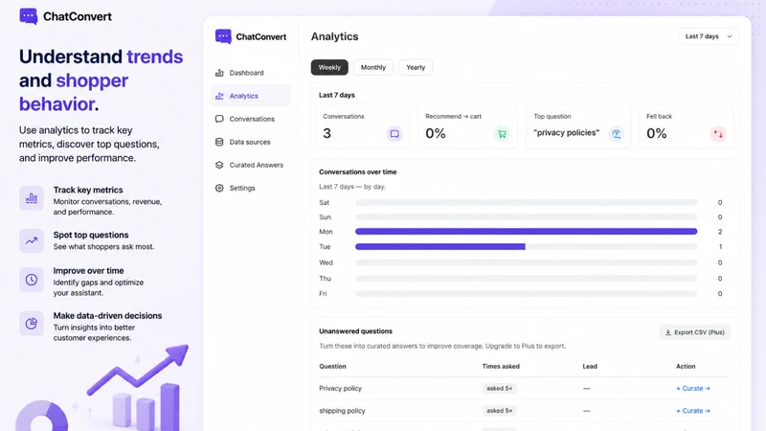Click the chevron on Last 7 days selector
766x431 pixels.
pyautogui.click(x=730, y=36)
